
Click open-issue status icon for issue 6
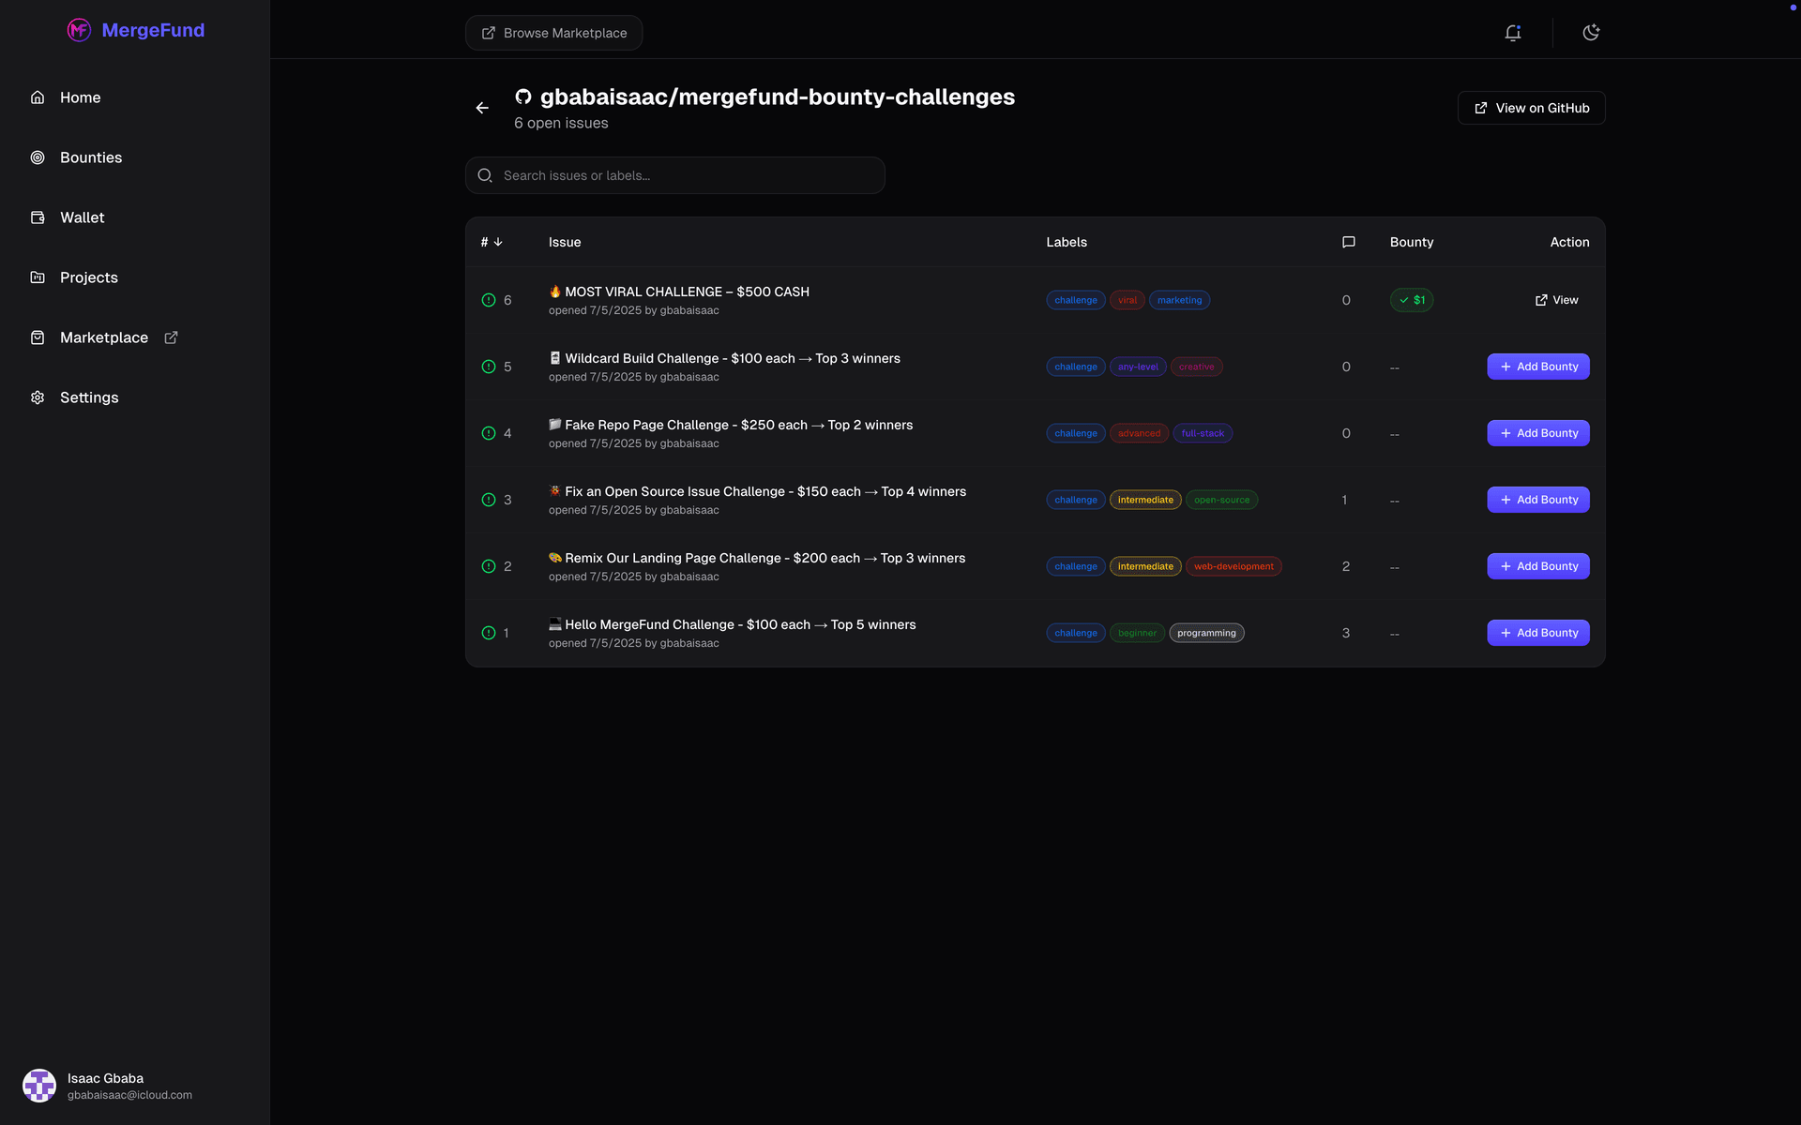tap(489, 300)
